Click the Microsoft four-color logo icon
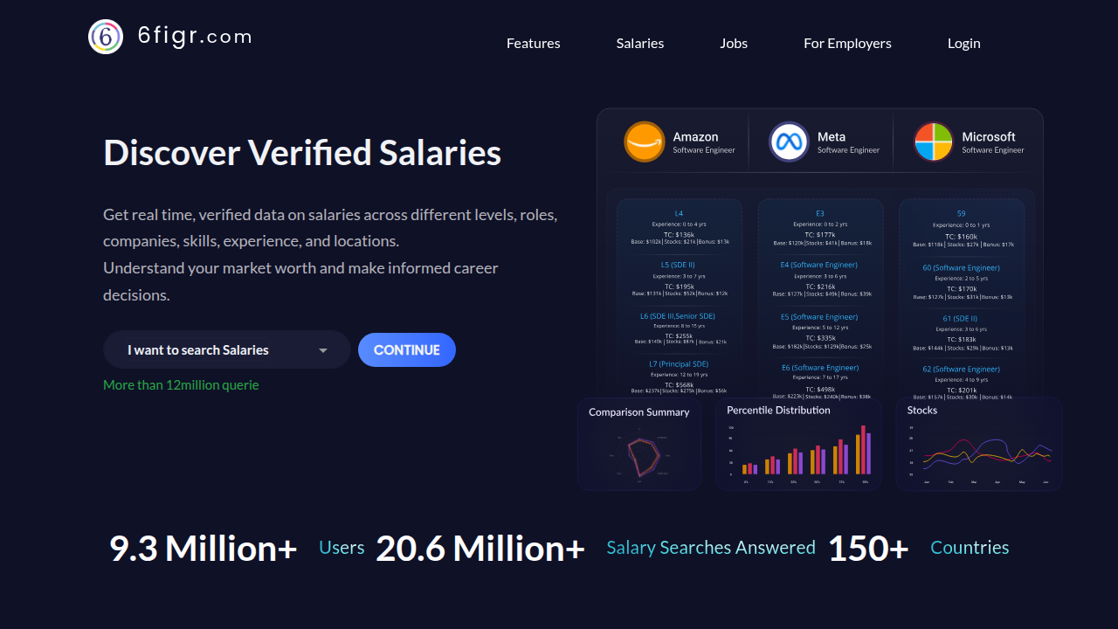This screenshot has height=629, width=1118. 934,142
